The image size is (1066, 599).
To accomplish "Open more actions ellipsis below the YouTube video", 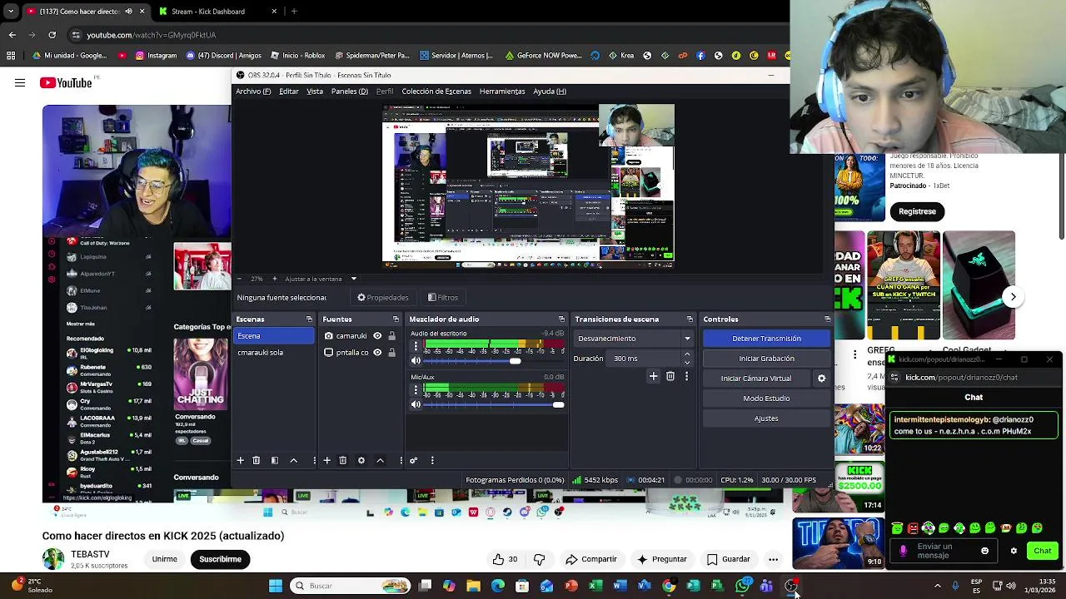I will 773,559.
